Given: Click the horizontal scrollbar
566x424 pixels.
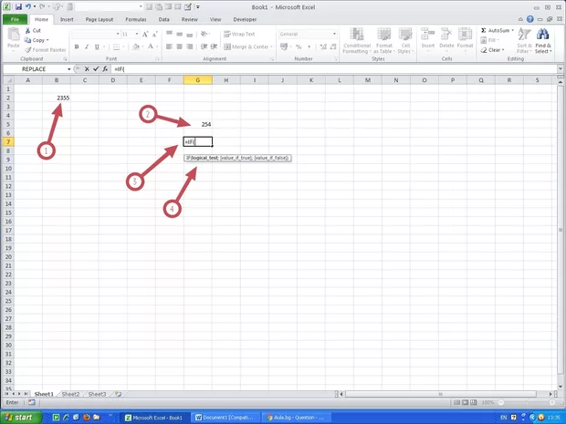Looking at the screenshot, I should 440,394.
